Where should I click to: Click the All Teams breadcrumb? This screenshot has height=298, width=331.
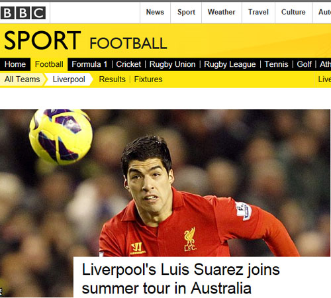click(x=22, y=79)
